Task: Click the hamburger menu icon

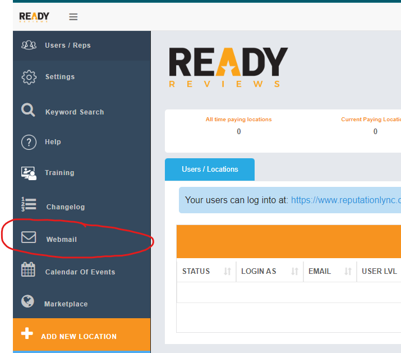Action: (73, 17)
